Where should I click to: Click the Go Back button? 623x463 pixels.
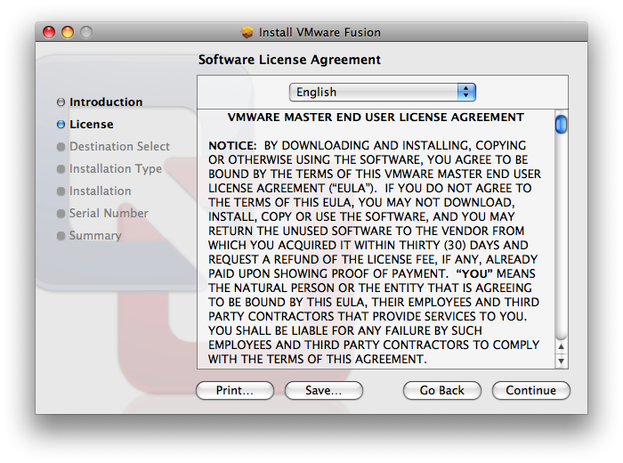[x=441, y=390]
